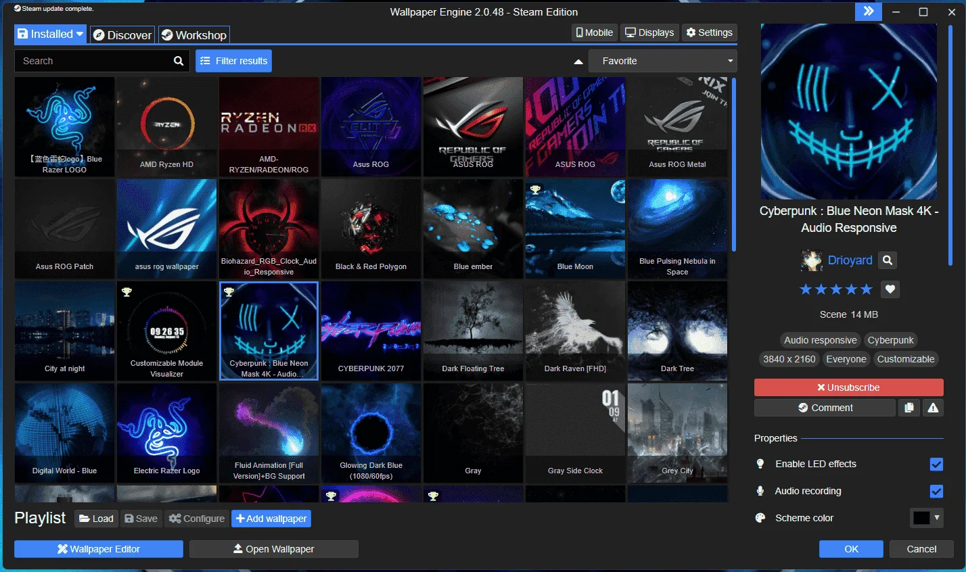Switch to the Discover tab
The image size is (966, 572).
click(122, 35)
